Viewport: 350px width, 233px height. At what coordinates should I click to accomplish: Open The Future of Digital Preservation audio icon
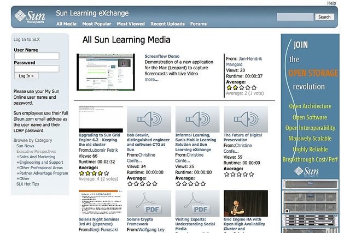coord(246,119)
